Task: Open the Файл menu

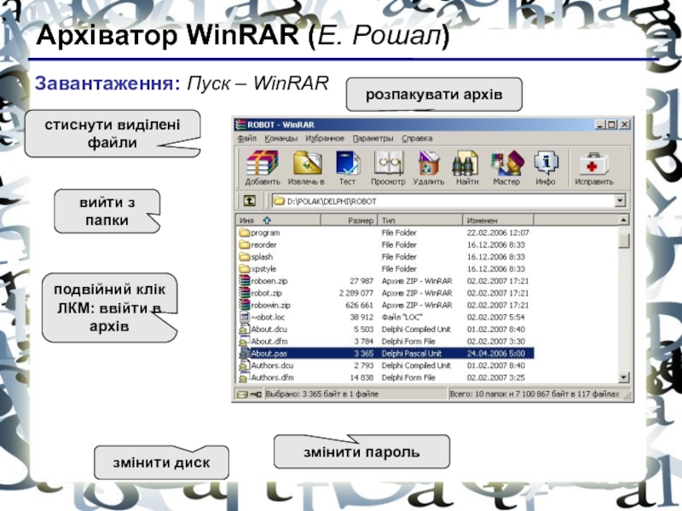Action: click(x=247, y=138)
